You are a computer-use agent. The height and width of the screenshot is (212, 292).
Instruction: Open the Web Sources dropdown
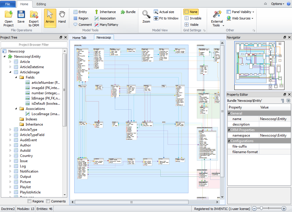coord(240,18)
